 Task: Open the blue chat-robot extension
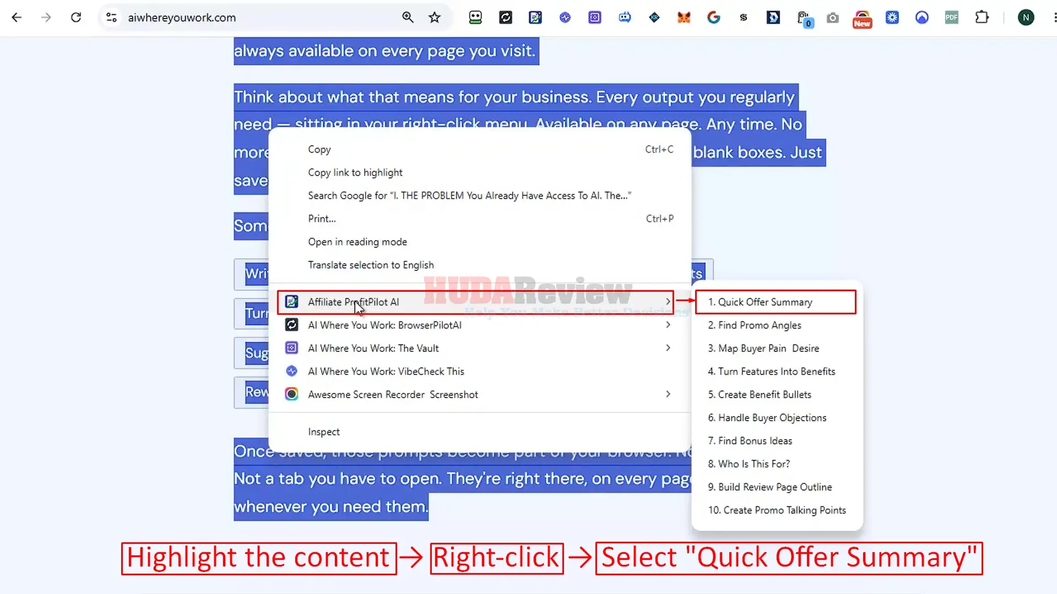click(625, 18)
